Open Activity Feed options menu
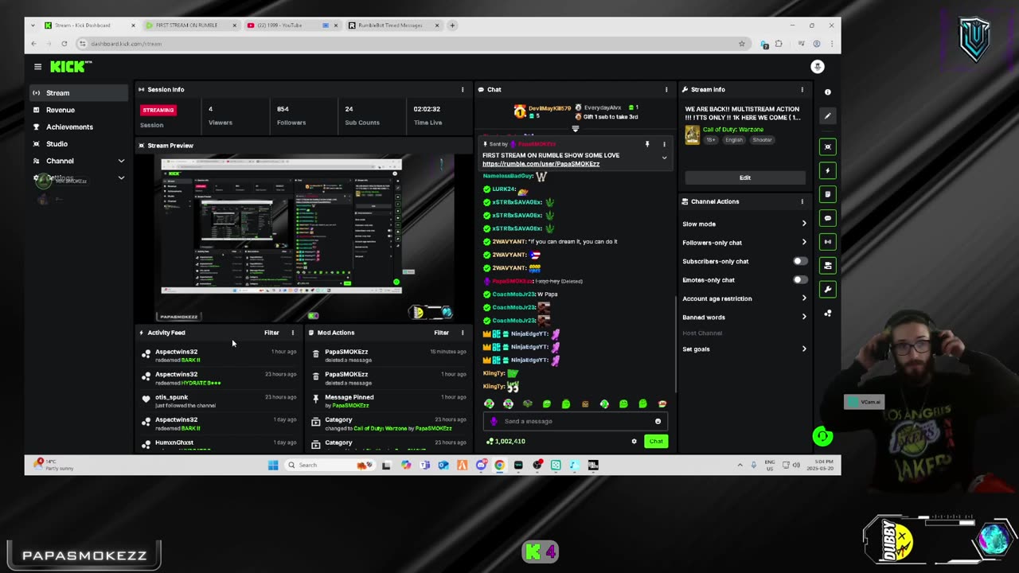Image resolution: width=1019 pixels, height=573 pixels. [x=292, y=333]
